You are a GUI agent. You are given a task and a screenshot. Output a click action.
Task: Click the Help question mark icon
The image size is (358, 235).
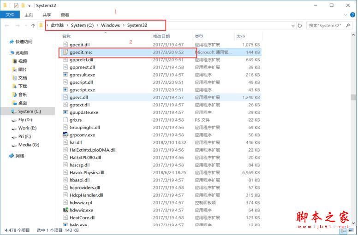point(352,15)
